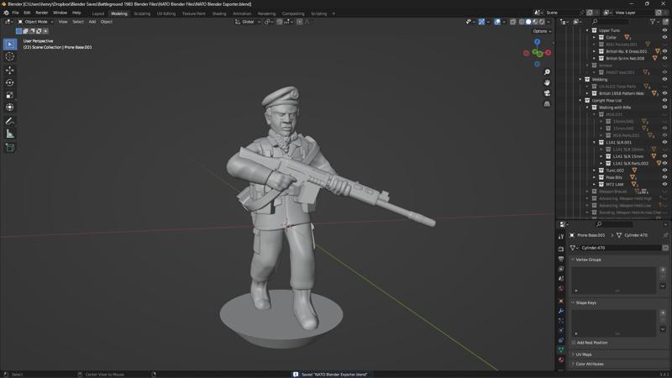Open the Modifiers wrench properties tab
This screenshot has height=378, width=672.
pyautogui.click(x=561, y=311)
